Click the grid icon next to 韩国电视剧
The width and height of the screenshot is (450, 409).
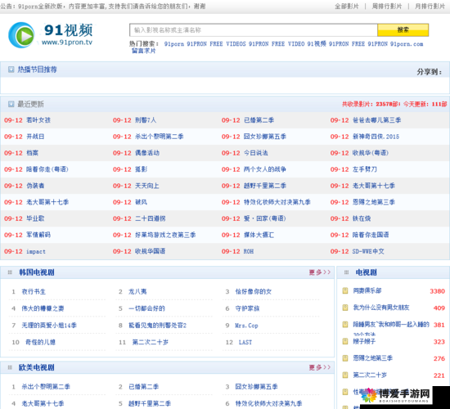tap(10, 272)
